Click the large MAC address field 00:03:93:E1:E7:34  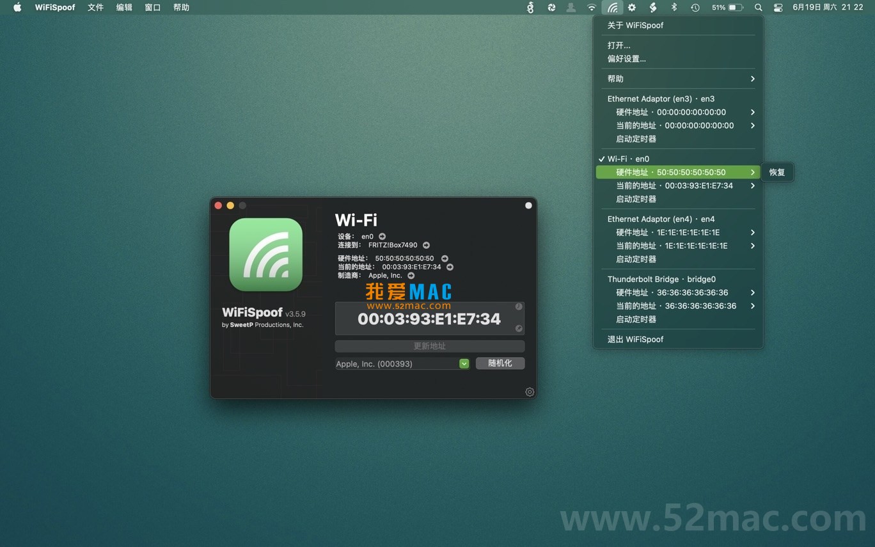[x=429, y=319]
